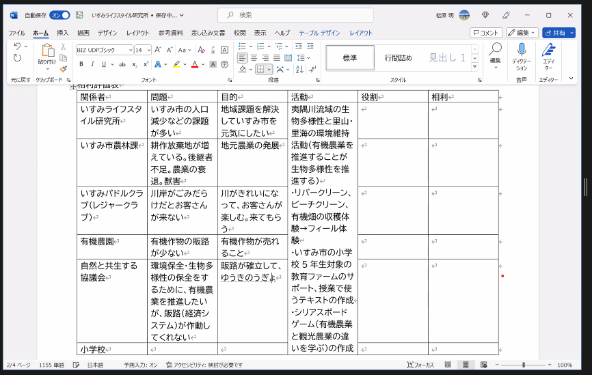This screenshot has height=375, width=592.
Task: Open the borders dropdown arrow
Action: coord(269,70)
